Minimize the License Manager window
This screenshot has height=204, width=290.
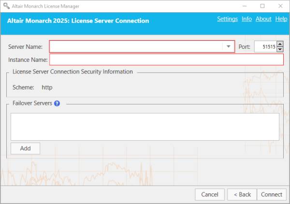tap(245, 6)
